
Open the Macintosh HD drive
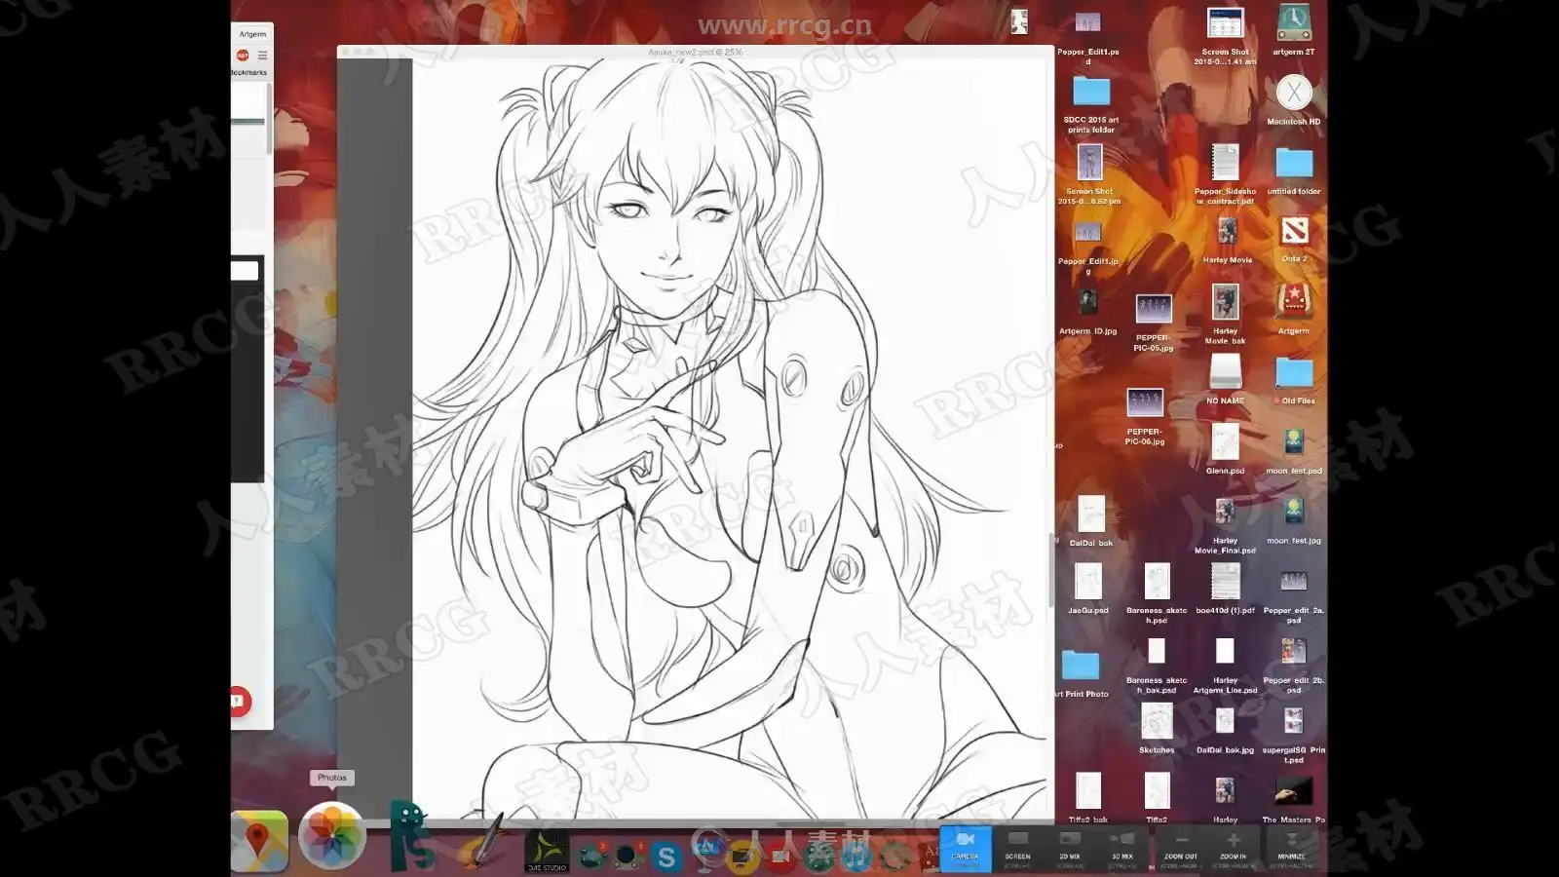1294,94
